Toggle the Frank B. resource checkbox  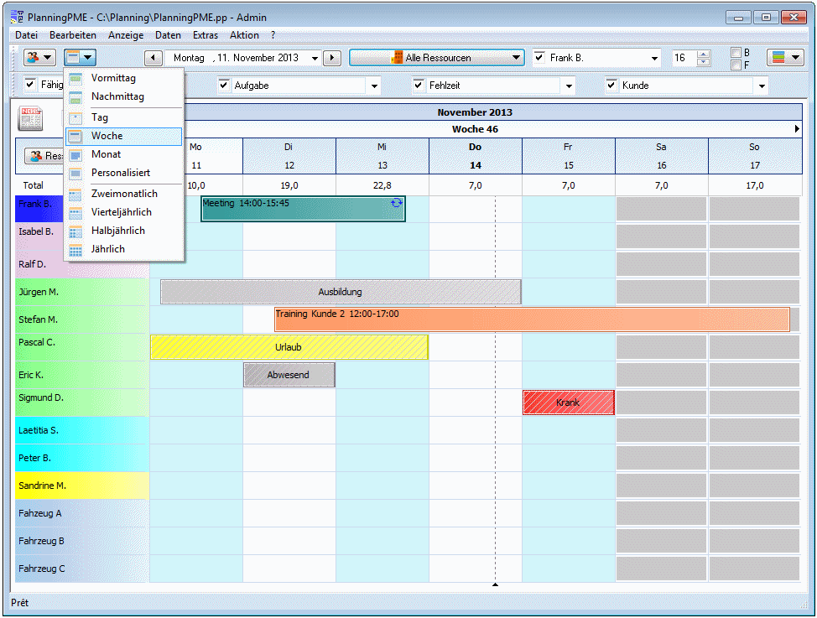click(x=539, y=57)
